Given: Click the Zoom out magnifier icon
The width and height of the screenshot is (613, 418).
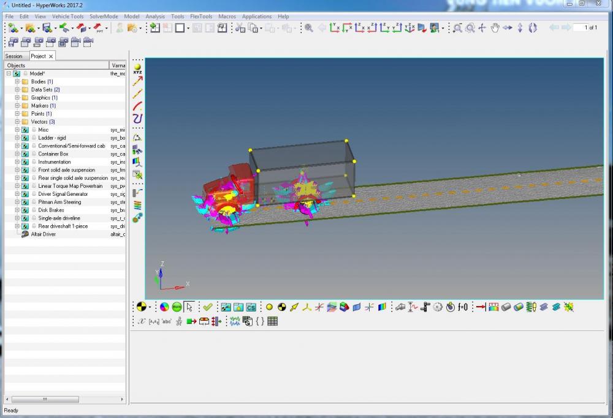Looking at the screenshot, I should (457, 28).
